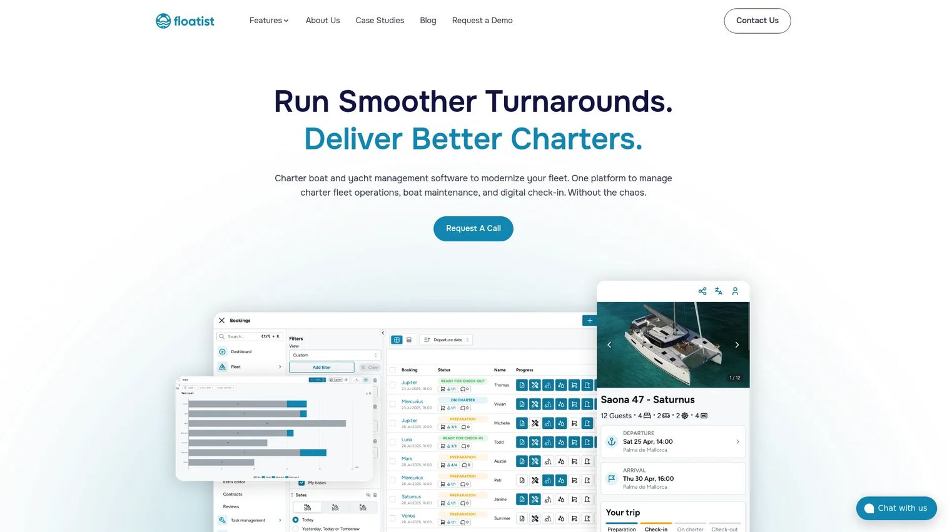Open the user profile icon on trip card
The width and height of the screenshot is (947, 532).
[x=735, y=291]
